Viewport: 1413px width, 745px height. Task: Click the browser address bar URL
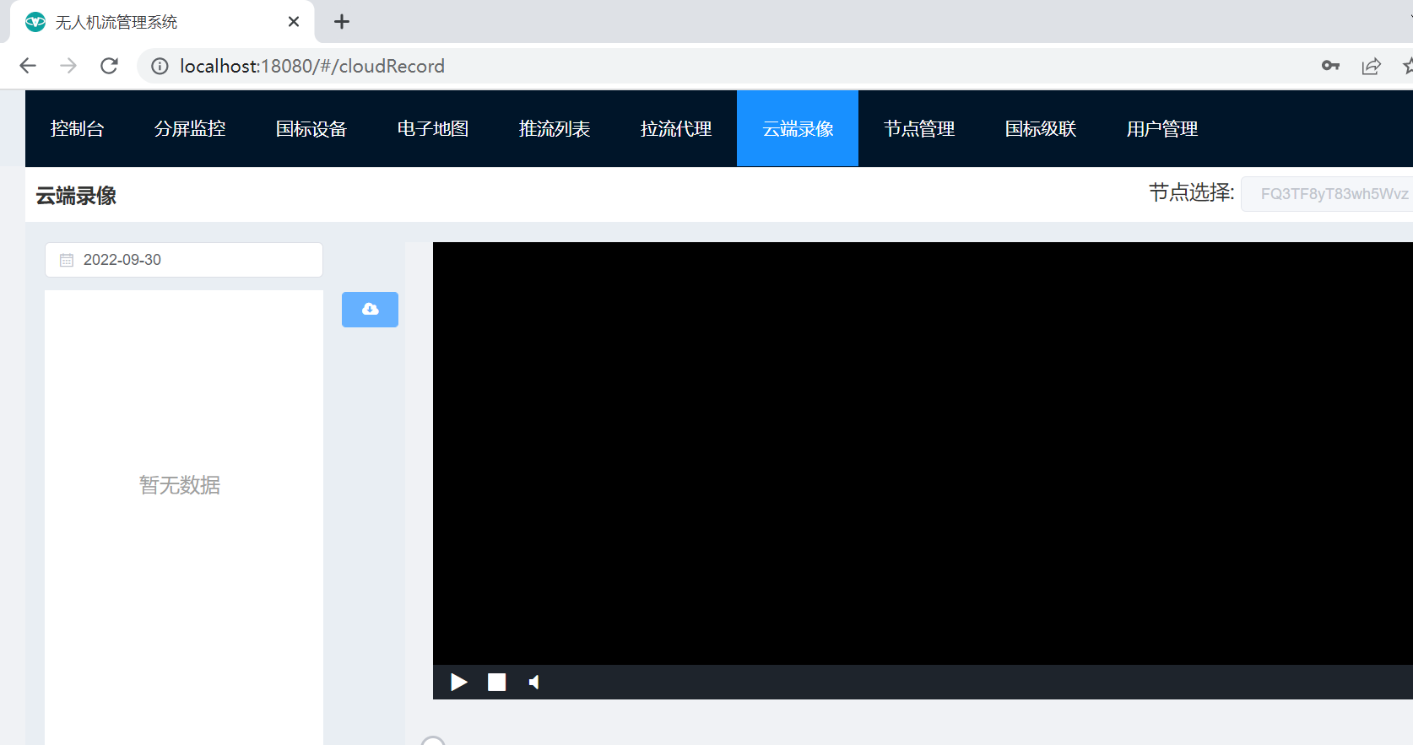(312, 66)
